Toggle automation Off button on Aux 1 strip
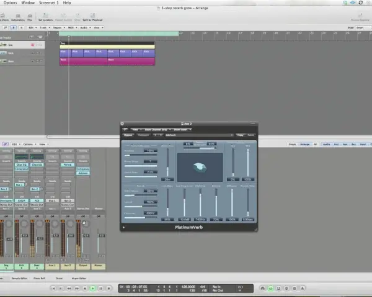The image size is (372, 297). [x=52, y=216]
